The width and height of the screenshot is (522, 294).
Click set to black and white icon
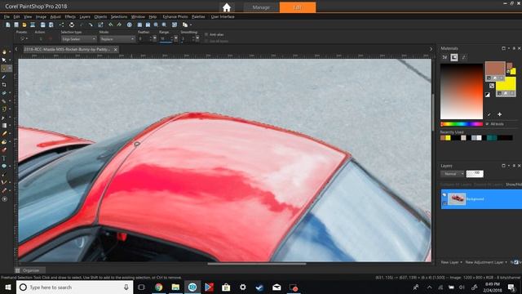point(488,95)
